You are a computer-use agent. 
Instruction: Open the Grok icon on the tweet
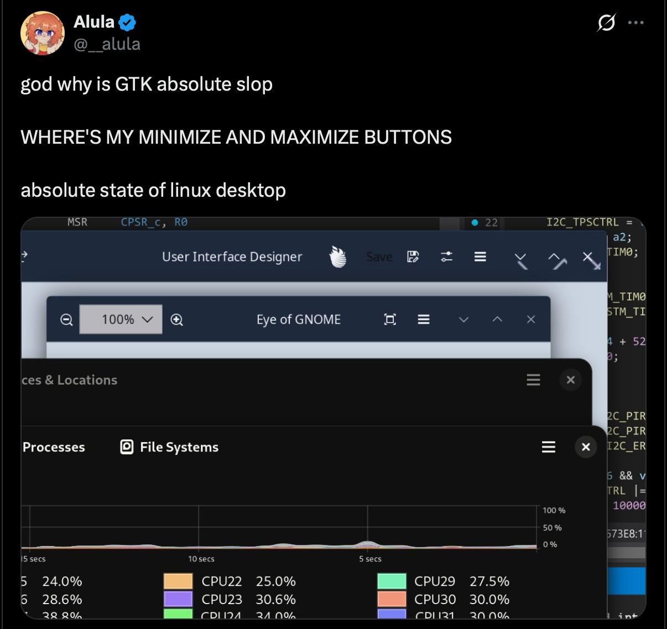[606, 23]
